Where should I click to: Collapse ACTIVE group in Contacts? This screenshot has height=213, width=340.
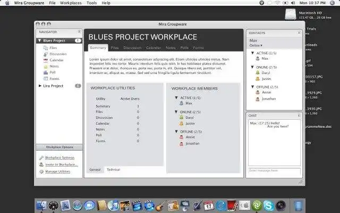(x=252, y=53)
